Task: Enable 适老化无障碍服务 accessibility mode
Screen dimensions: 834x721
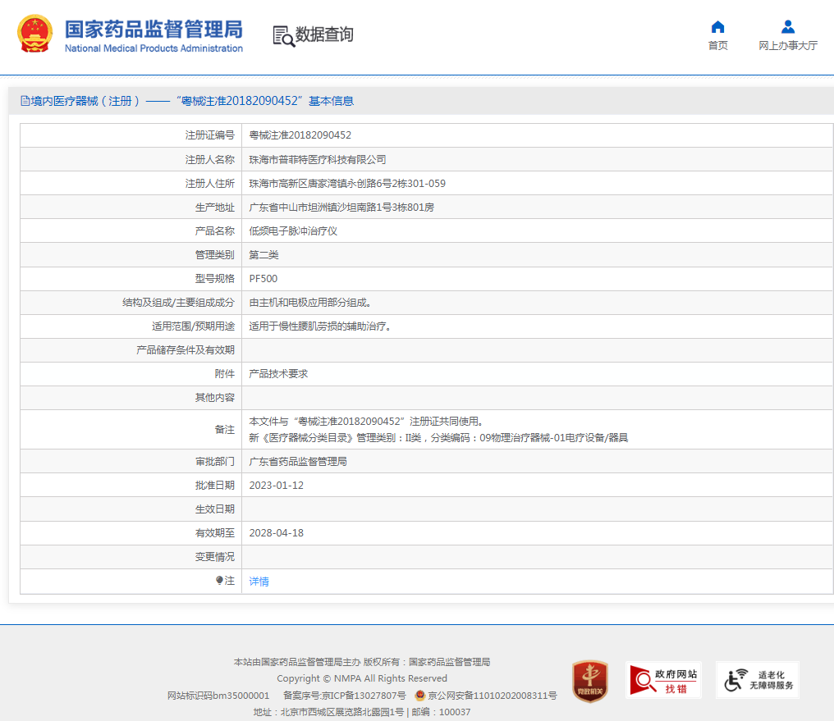Action: pyautogui.click(x=757, y=680)
